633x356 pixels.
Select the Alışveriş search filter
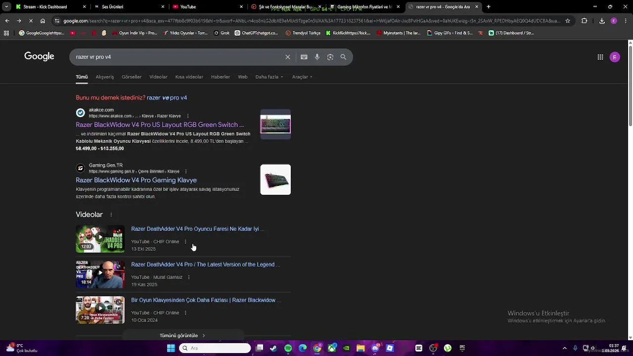104,77
